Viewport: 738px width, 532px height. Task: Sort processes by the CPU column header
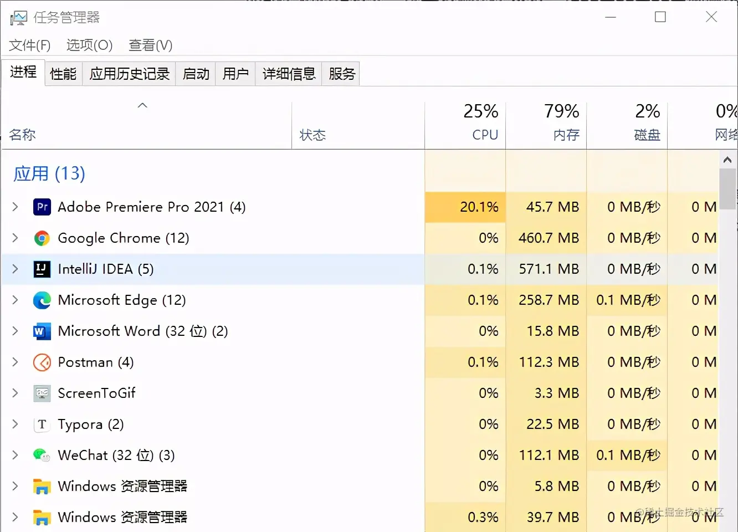(x=465, y=126)
